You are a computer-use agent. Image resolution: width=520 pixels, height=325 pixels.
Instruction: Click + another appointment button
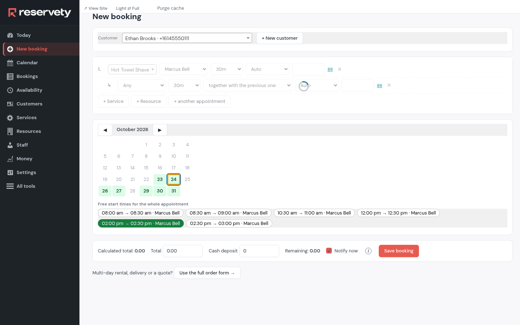[199, 101]
